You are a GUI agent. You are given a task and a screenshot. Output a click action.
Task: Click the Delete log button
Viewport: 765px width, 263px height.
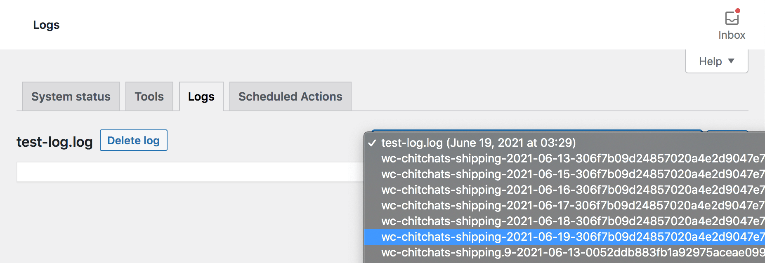pyautogui.click(x=133, y=141)
